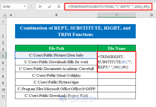This screenshot has height=107, width=156.
Task: Select row 11 header
Action: (3, 96)
